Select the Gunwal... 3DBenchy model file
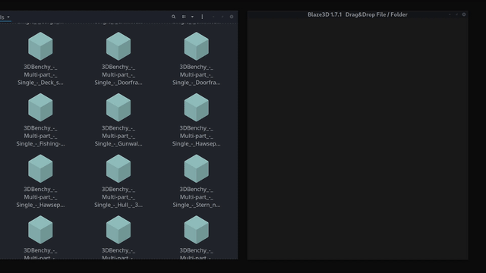 click(x=118, y=120)
